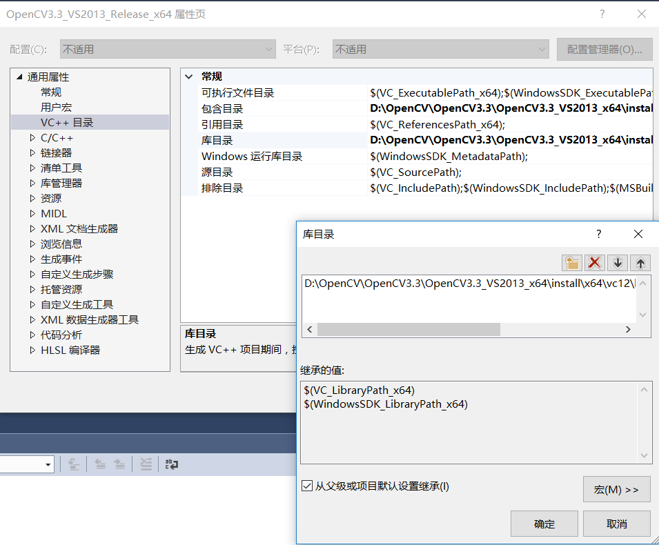Click $(VC_ReferencesPath_x64); value cell
This screenshot has height=545, width=659.
pos(437,125)
